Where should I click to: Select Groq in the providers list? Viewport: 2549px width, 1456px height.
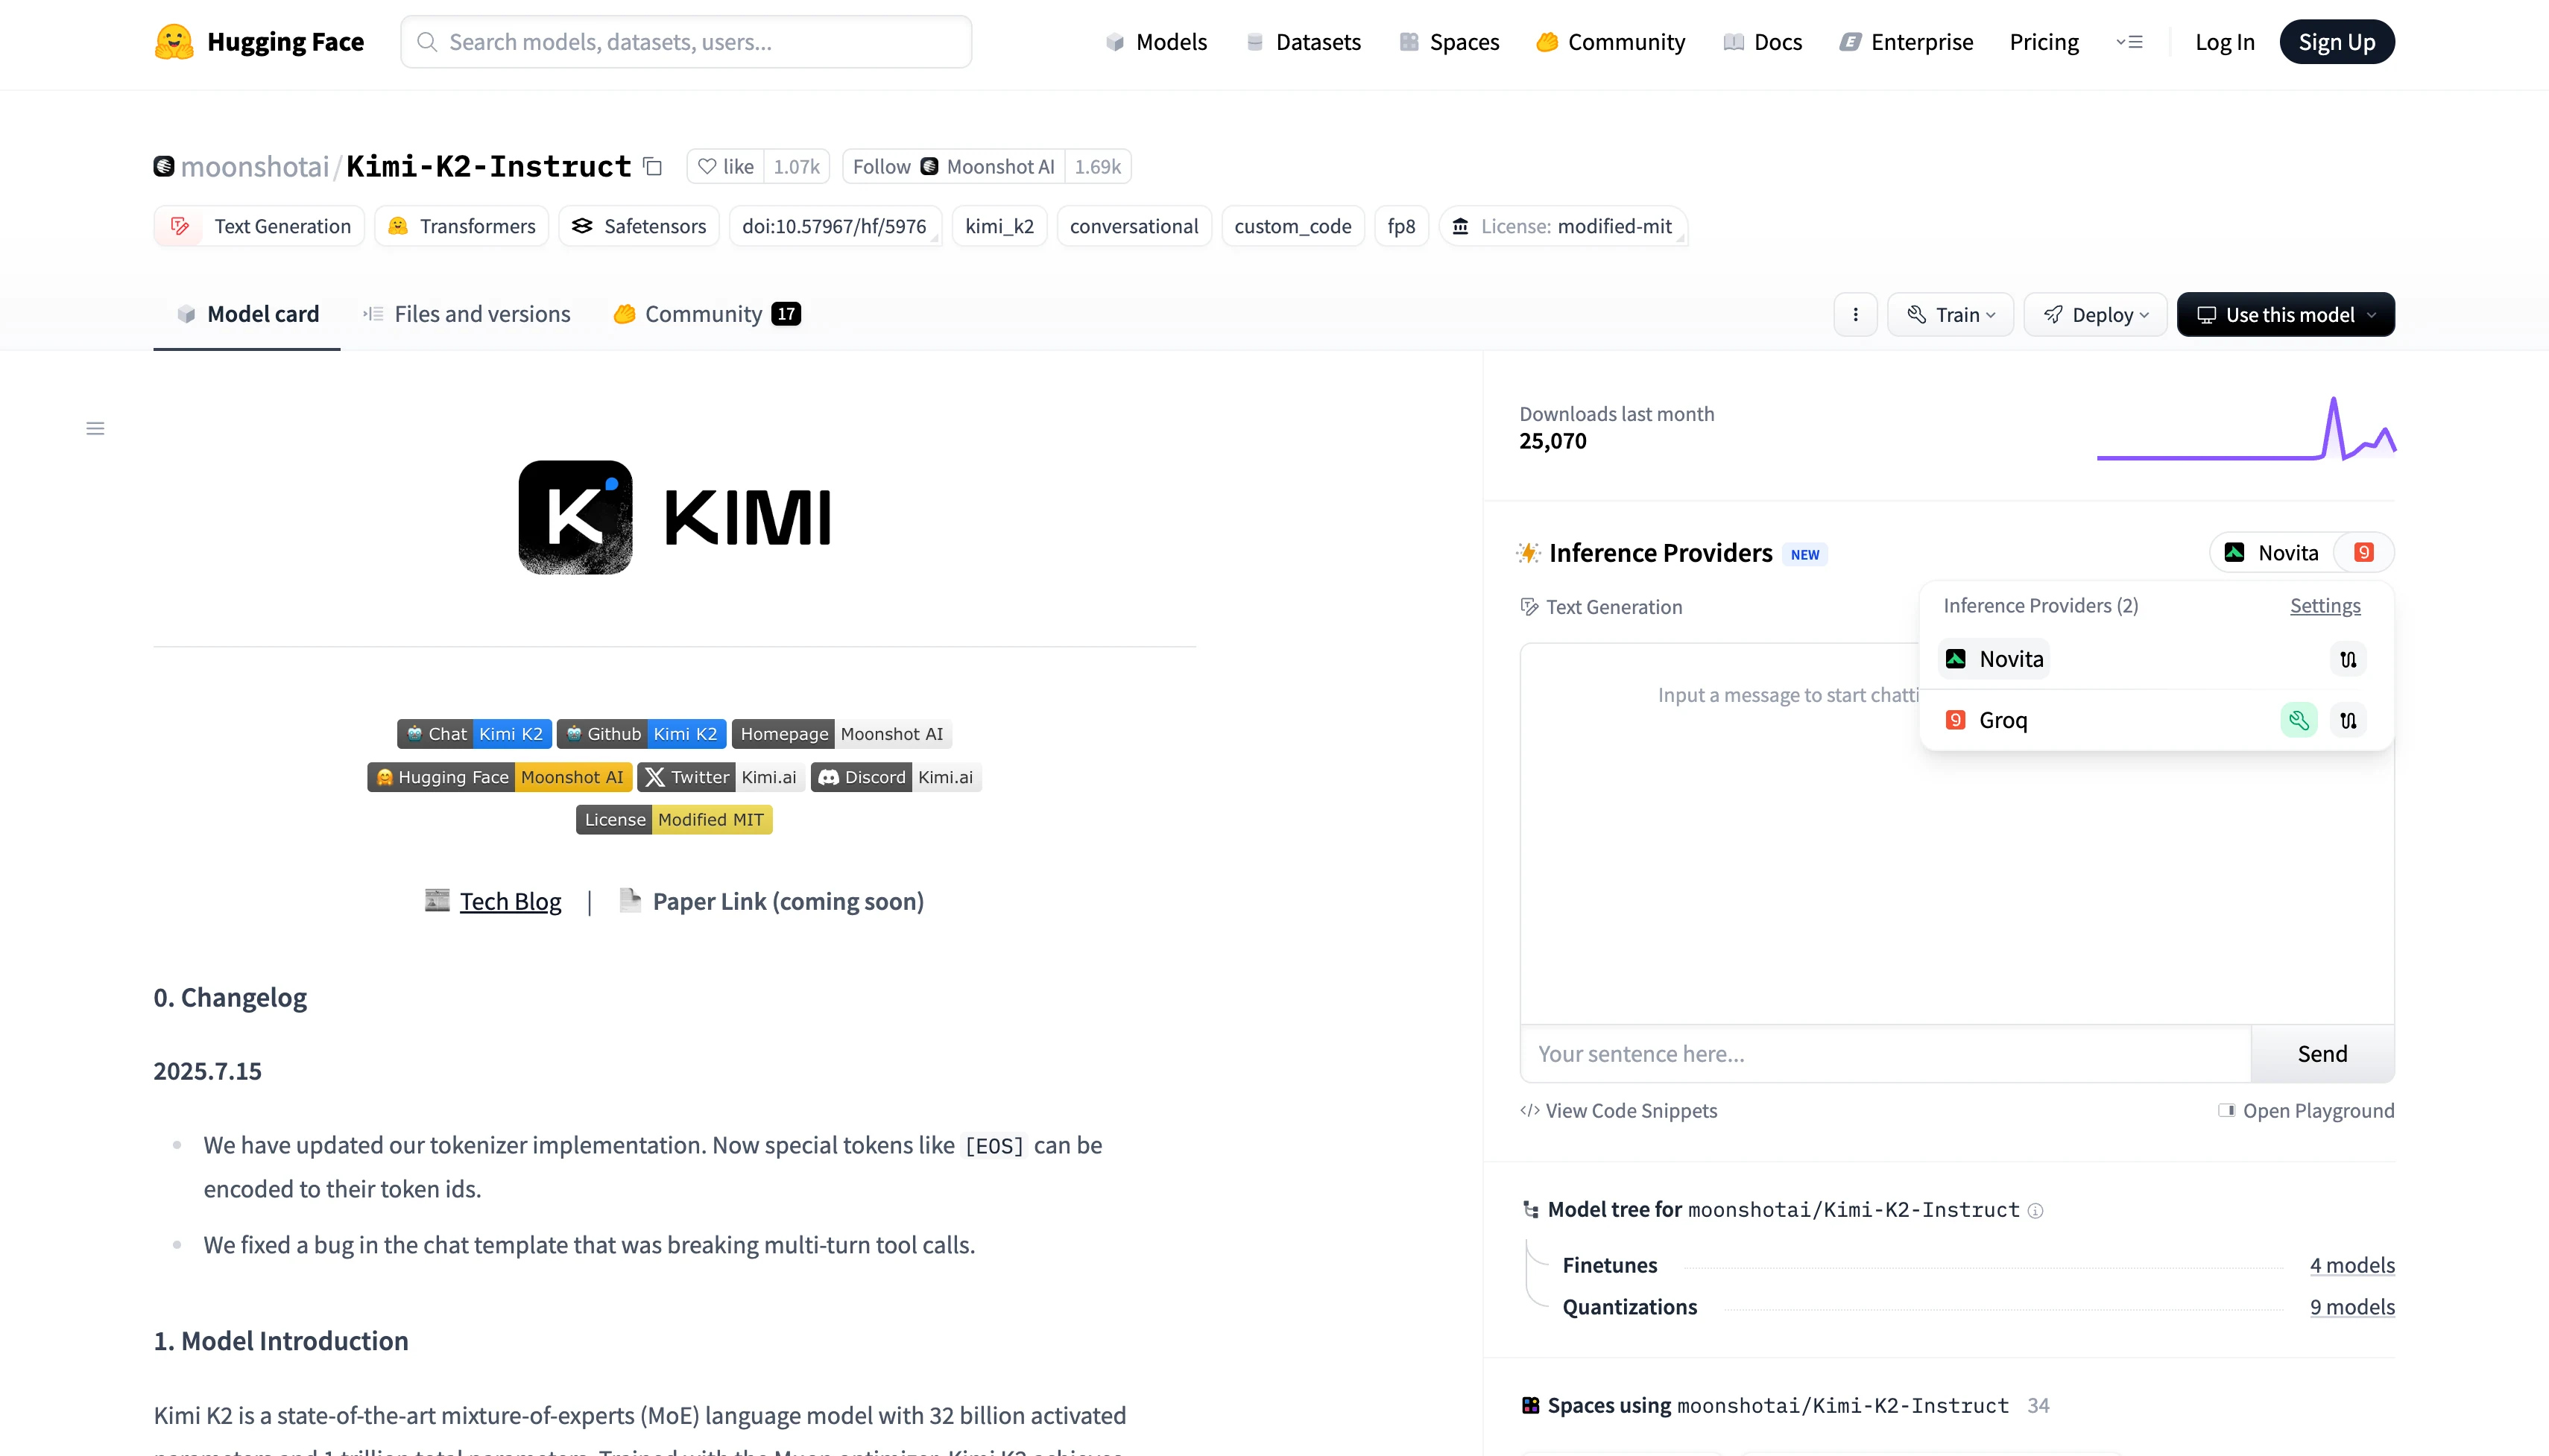click(1986, 720)
